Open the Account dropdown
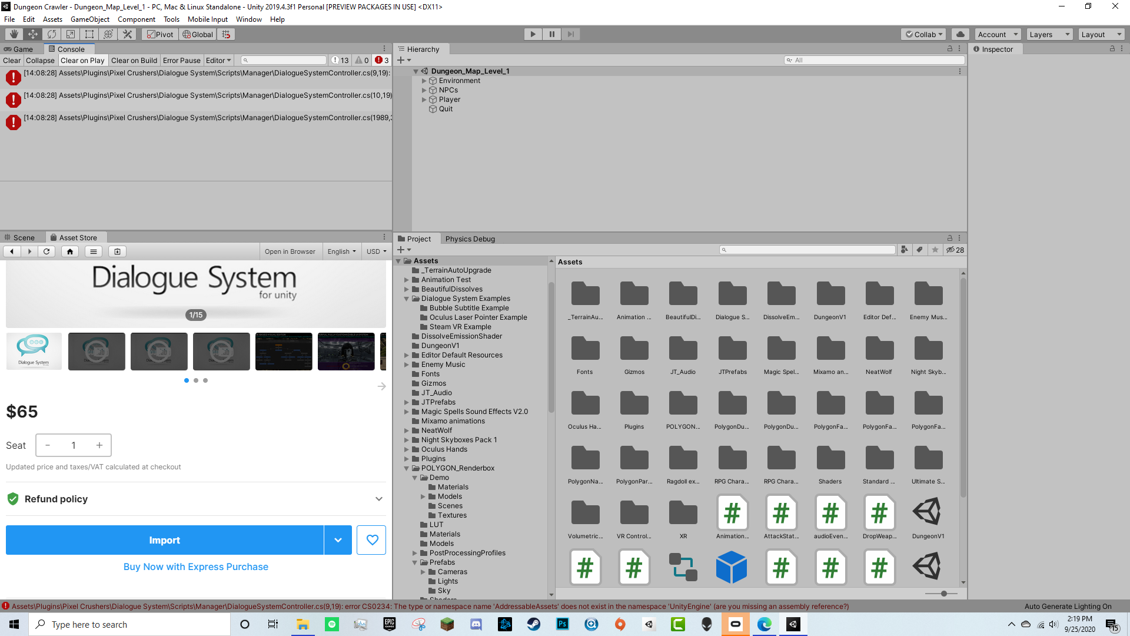The image size is (1130, 636). 998,34
